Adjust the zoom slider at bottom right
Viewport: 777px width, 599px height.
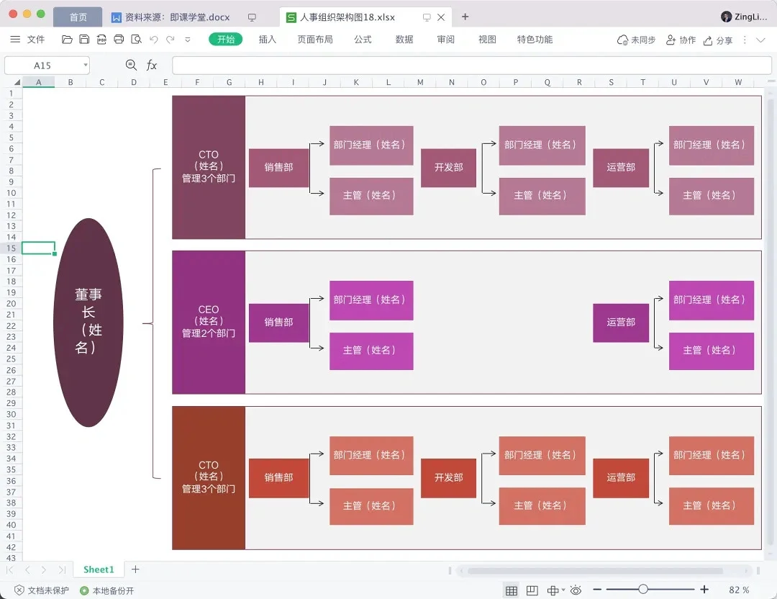click(x=643, y=589)
